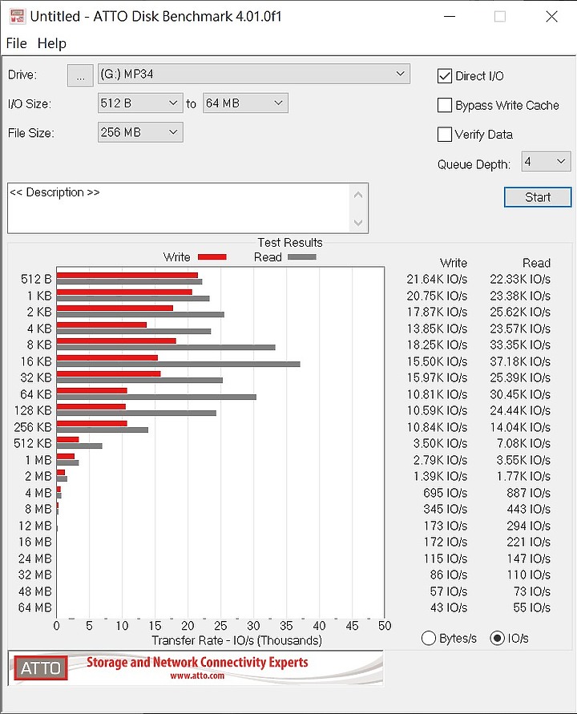Viewport: 577px width, 714px height.
Task: Click the gray Read legend swatch
Action: [302, 257]
